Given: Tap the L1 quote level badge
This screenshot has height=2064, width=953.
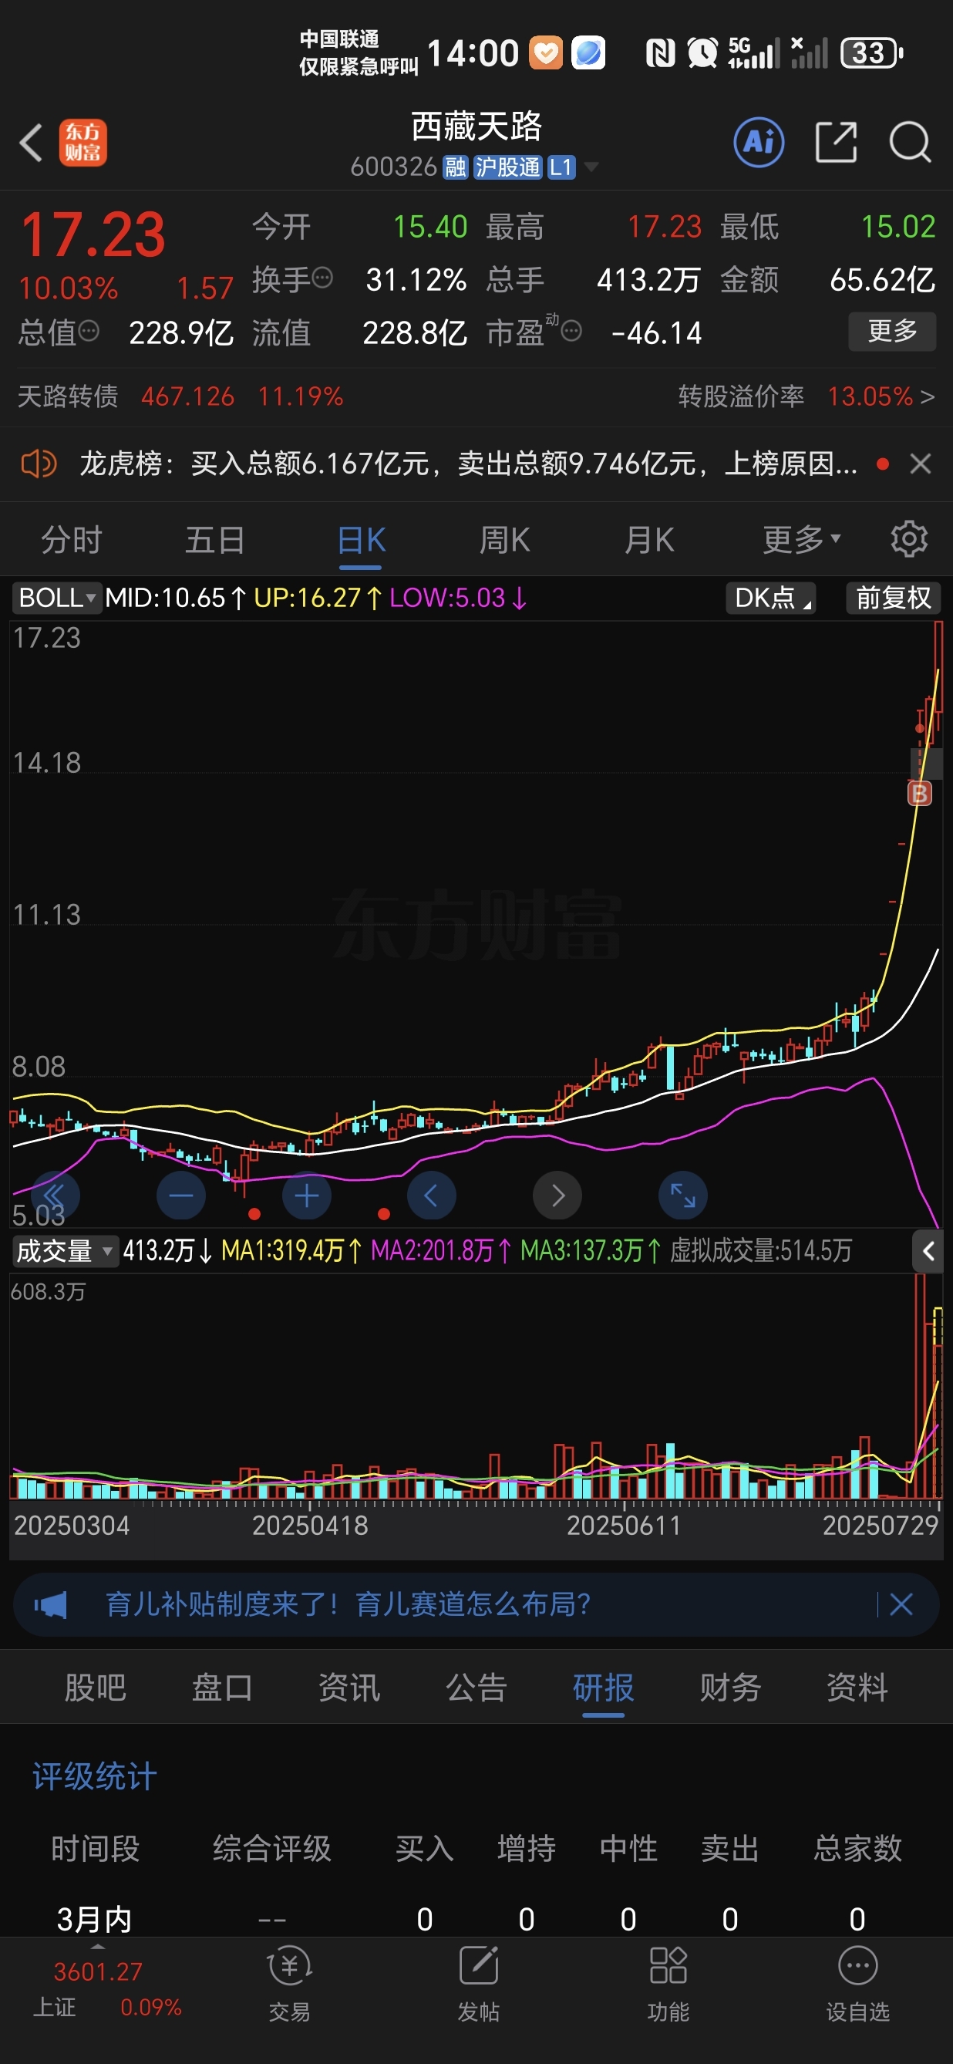Looking at the screenshot, I should [561, 167].
